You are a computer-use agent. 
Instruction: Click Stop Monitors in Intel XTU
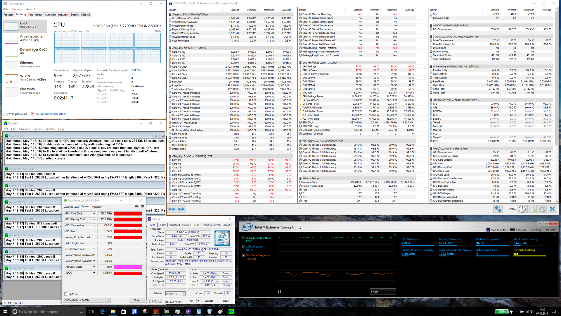tap(497, 230)
